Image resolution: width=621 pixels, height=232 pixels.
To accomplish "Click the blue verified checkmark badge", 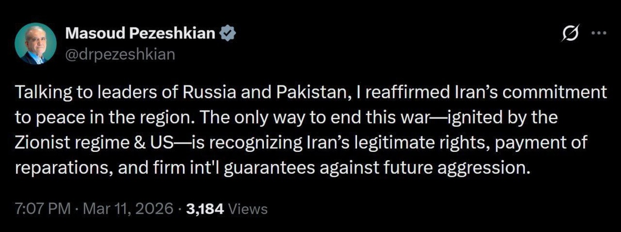I will click(x=228, y=35).
